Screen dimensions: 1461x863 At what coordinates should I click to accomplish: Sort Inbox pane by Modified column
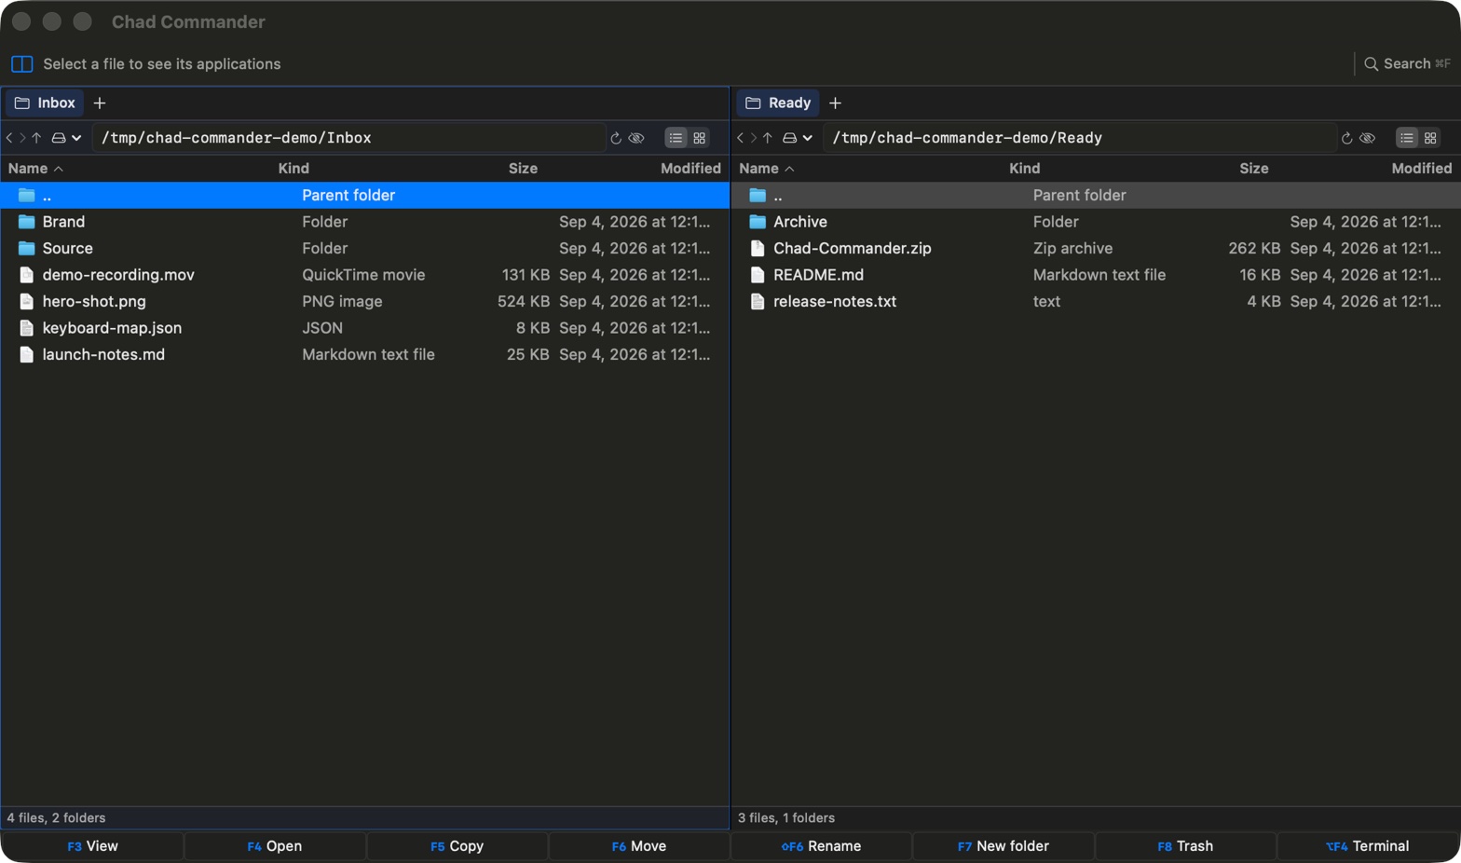(690, 169)
